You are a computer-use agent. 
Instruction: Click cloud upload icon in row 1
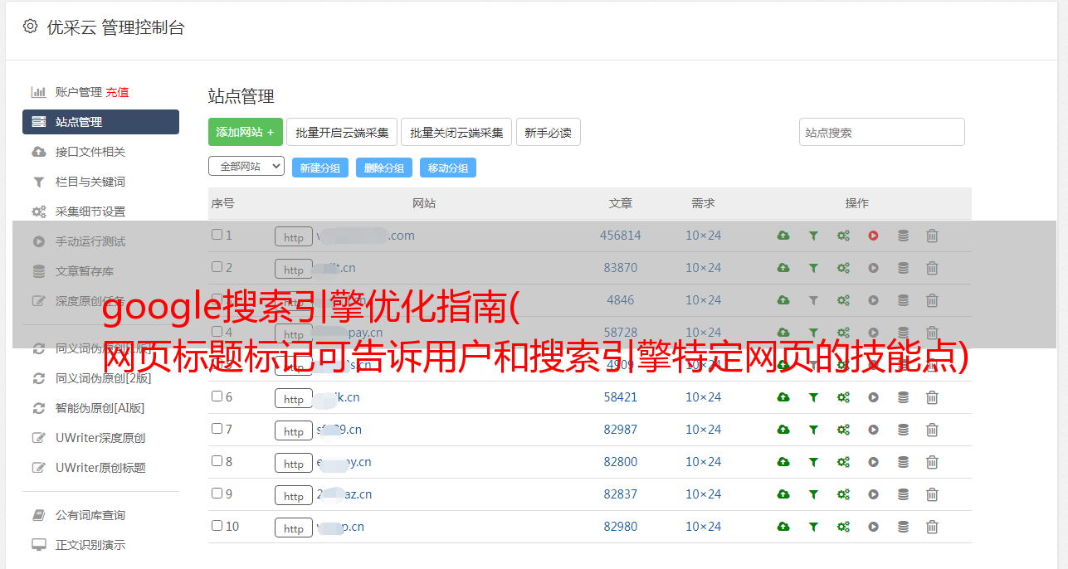tap(783, 236)
